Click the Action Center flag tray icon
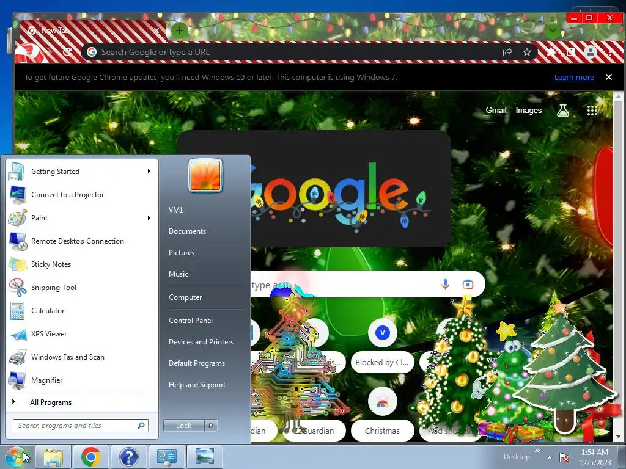This screenshot has height=469, width=626. (x=564, y=457)
